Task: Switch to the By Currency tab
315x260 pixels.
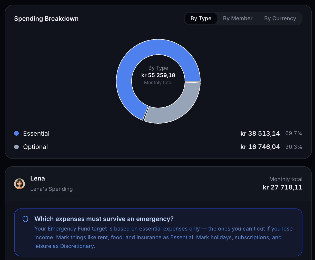Action: coord(280,18)
